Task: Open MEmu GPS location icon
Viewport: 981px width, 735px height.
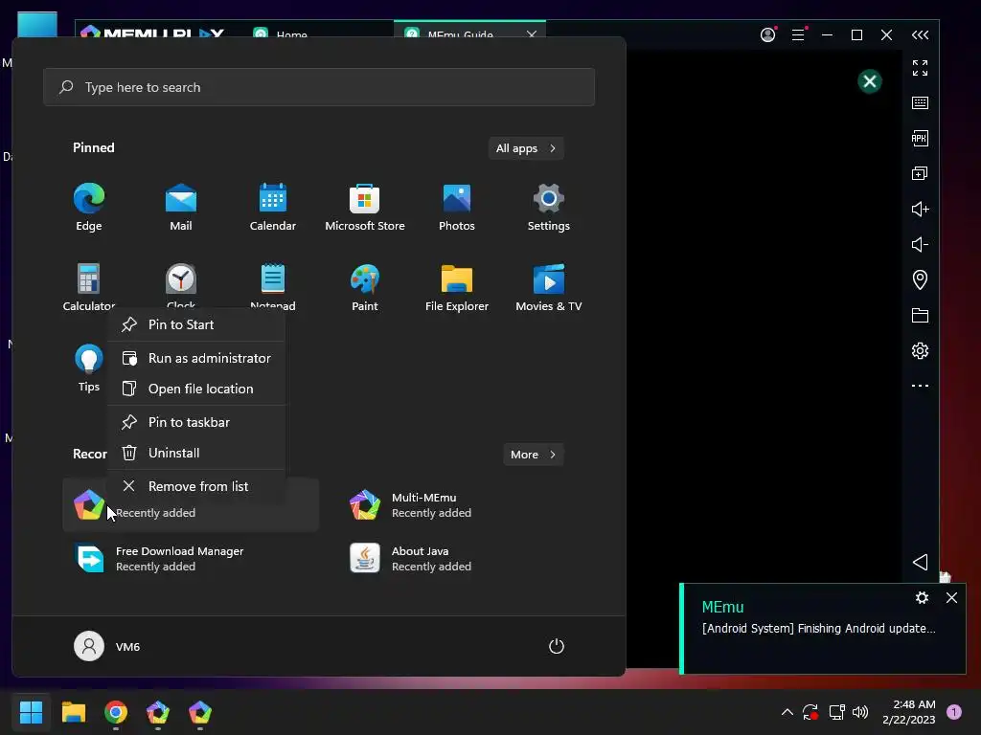Action: tap(920, 279)
